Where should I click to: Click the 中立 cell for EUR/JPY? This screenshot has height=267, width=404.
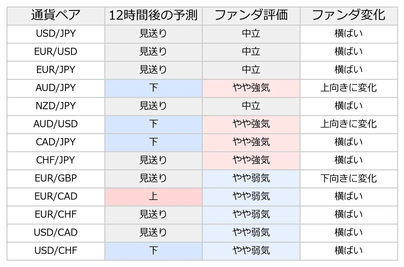(x=251, y=70)
